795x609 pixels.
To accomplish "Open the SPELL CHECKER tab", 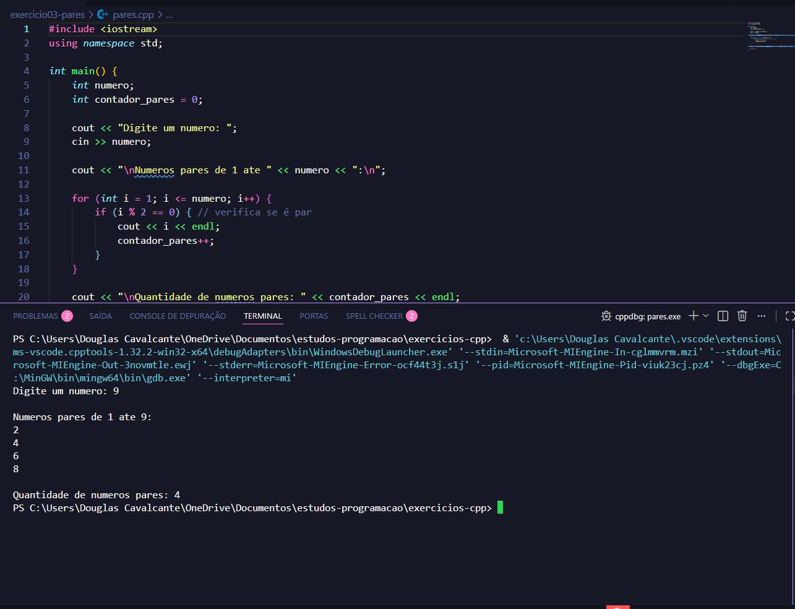I will click(374, 316).
